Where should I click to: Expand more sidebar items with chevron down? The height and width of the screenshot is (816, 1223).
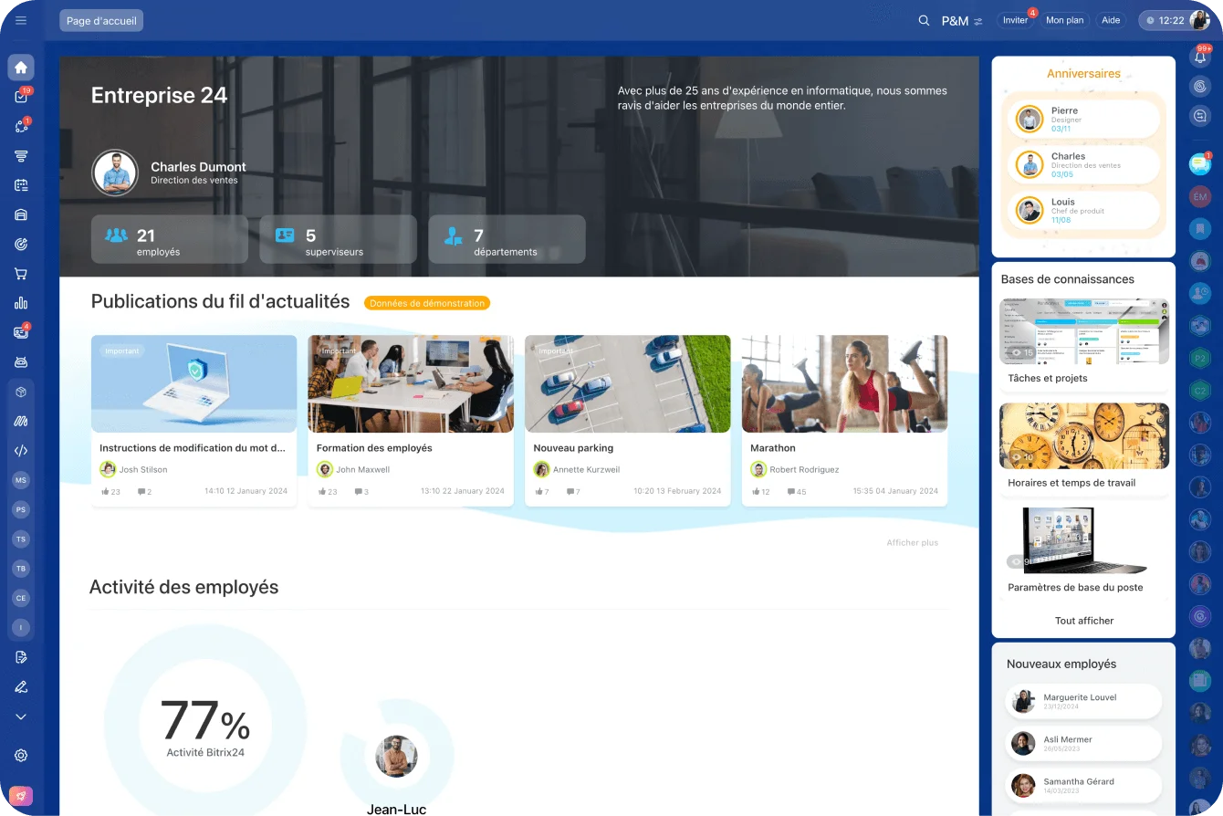(21, 717)
